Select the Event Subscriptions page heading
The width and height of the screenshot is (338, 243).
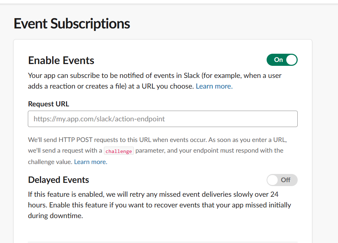pyautogui.click(x=71, y=23)
